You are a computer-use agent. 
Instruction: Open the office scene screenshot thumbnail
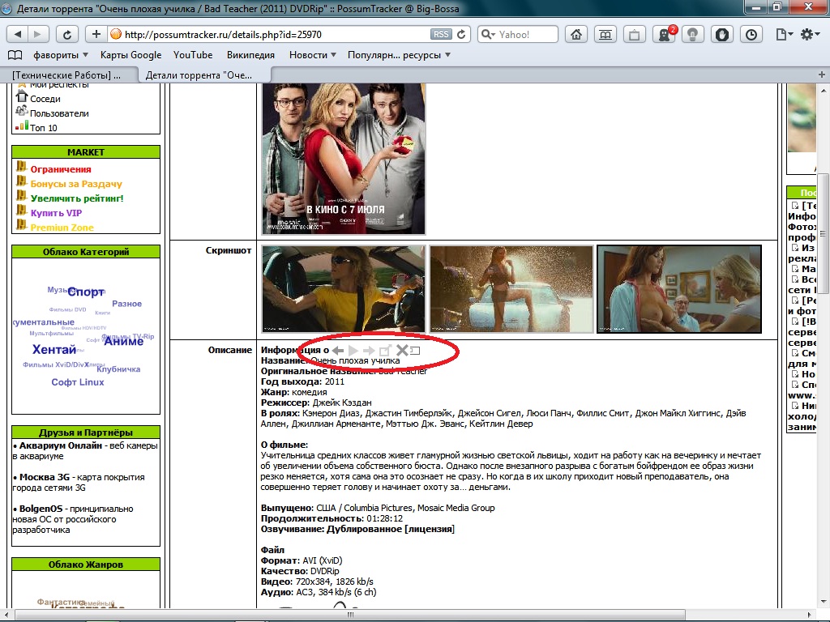[679, 289]
